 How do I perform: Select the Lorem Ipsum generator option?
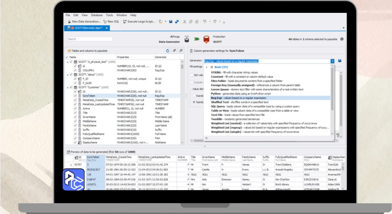[x=220, y=90]
